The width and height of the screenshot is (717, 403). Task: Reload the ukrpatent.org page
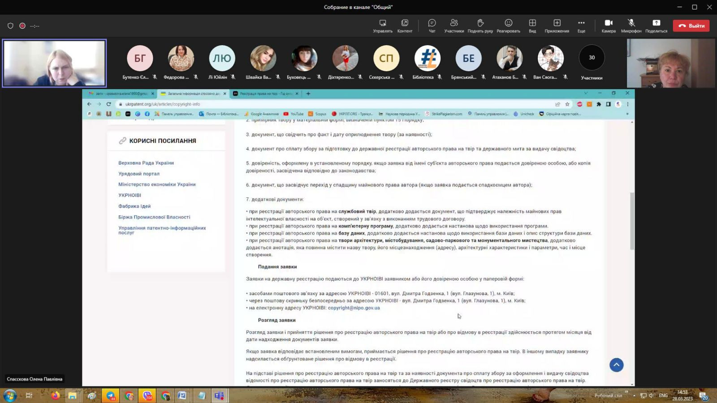click(108, 104)
